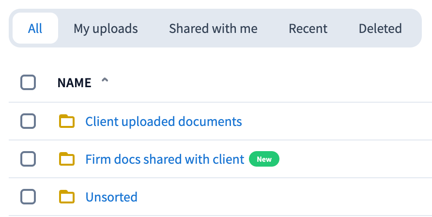Image resolution: width=432 pixels, height=217 pixels.
Task: Click the NAME column header text
Action: point(74,83)
